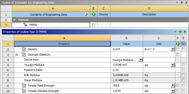Viewport: 189px width, 94px height.
Task: Toggle Density suppression checkbox in column D
Action: point(178,49)
